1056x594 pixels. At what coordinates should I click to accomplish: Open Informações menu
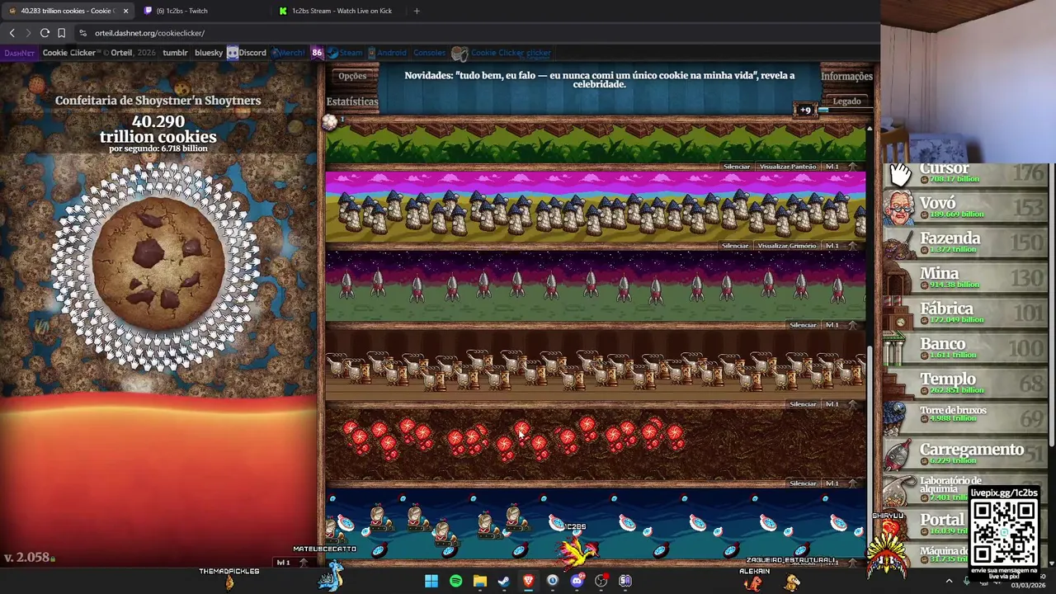click(846, 76)
